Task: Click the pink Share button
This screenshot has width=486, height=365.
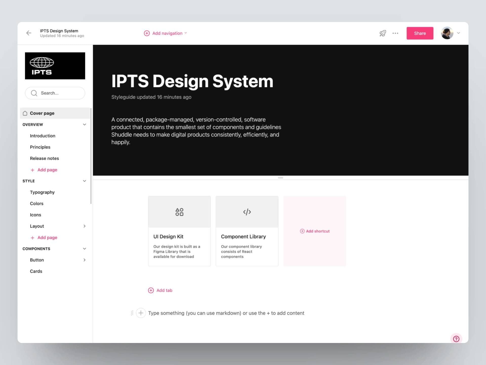Action: tap(420, 33)
